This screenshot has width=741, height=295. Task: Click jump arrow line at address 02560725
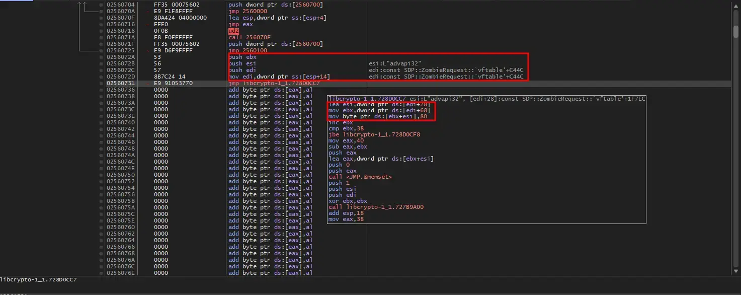(90, 50)
